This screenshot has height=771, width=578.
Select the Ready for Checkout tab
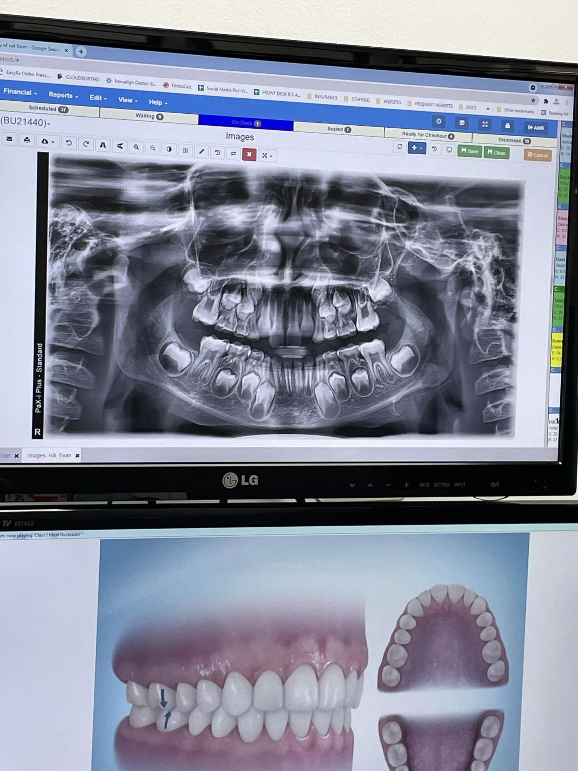[x=428, y=135]
